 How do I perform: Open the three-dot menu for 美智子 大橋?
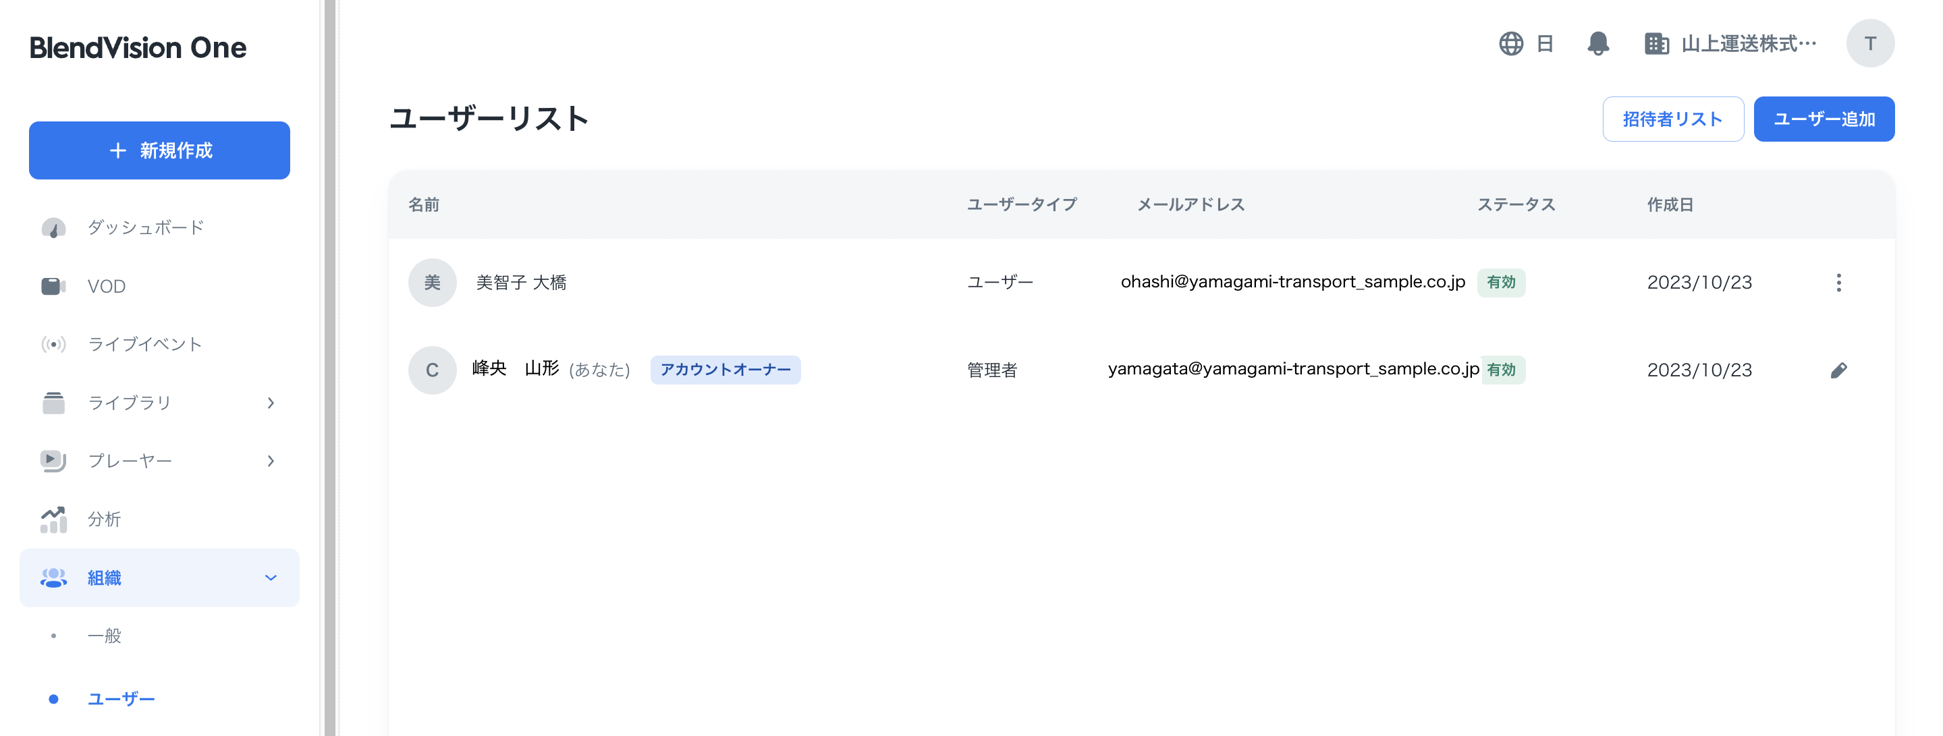pyautogui.click(x=1839, y=283)
